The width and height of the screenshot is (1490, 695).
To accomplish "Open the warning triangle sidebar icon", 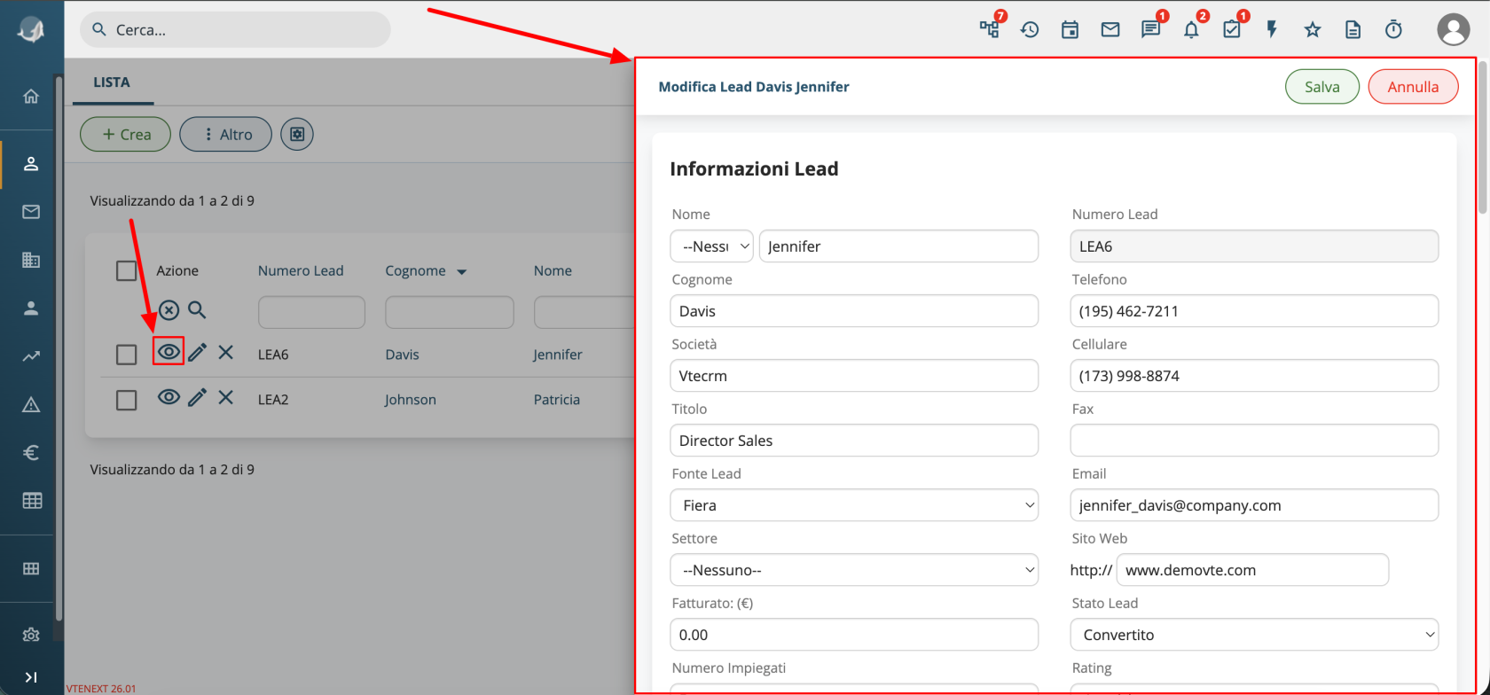I will pyautogui.click(x=31, y=404).
